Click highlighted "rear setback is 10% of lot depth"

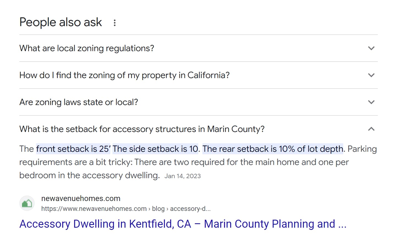click(x=273, y=149)
